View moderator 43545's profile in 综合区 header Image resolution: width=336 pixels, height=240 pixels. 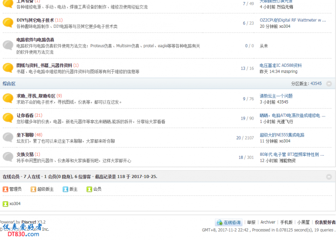pyautogui.click(x=316, y=84)
